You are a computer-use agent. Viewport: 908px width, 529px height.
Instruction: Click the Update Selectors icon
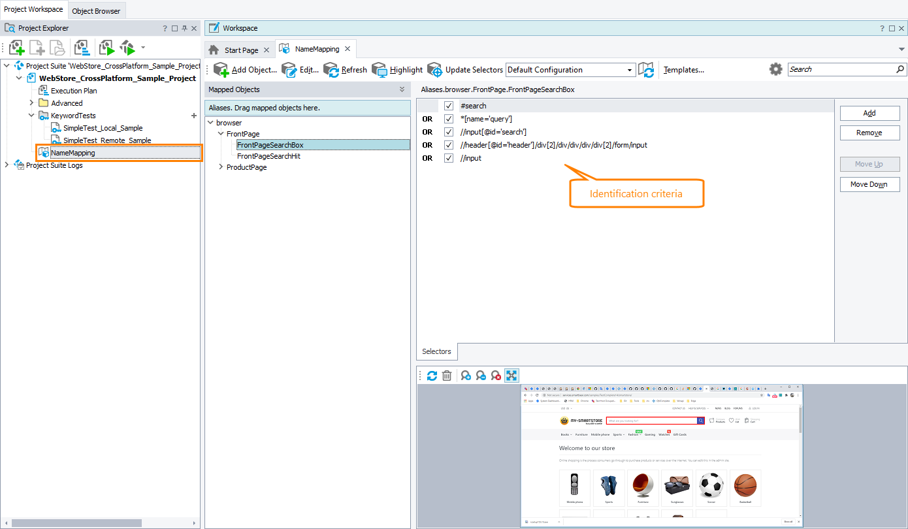click(x=434, y=69)
